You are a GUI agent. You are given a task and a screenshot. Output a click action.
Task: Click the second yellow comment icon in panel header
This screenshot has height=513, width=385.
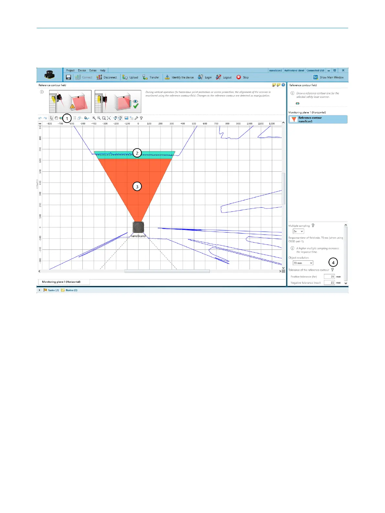[278, 85]
